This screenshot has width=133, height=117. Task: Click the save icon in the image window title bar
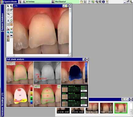click(x=64, y=6)
